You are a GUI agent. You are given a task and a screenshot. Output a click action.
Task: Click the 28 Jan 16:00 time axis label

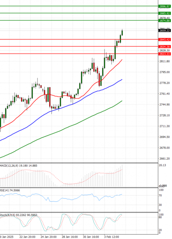click(70, 237)
